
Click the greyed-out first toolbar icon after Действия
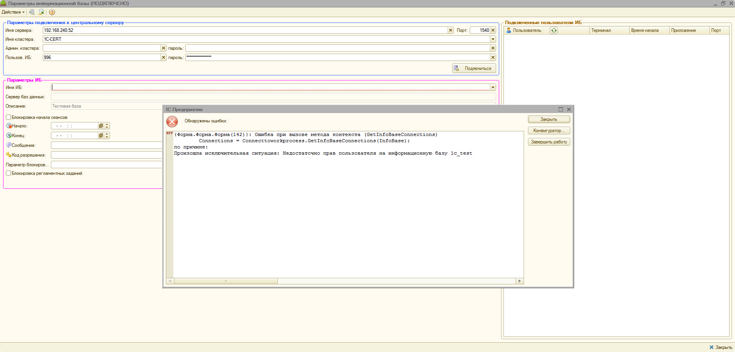click(32, 12)
